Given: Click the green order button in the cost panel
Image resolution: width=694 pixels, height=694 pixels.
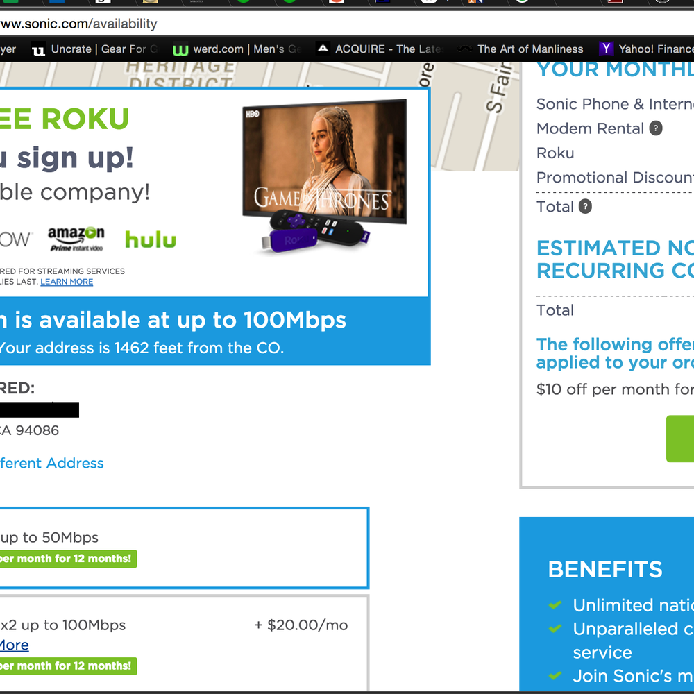Looking at the screenshot, I should (680, 439).
